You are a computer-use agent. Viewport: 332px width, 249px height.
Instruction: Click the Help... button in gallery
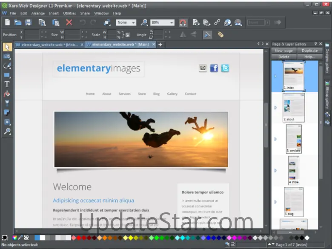309,57
